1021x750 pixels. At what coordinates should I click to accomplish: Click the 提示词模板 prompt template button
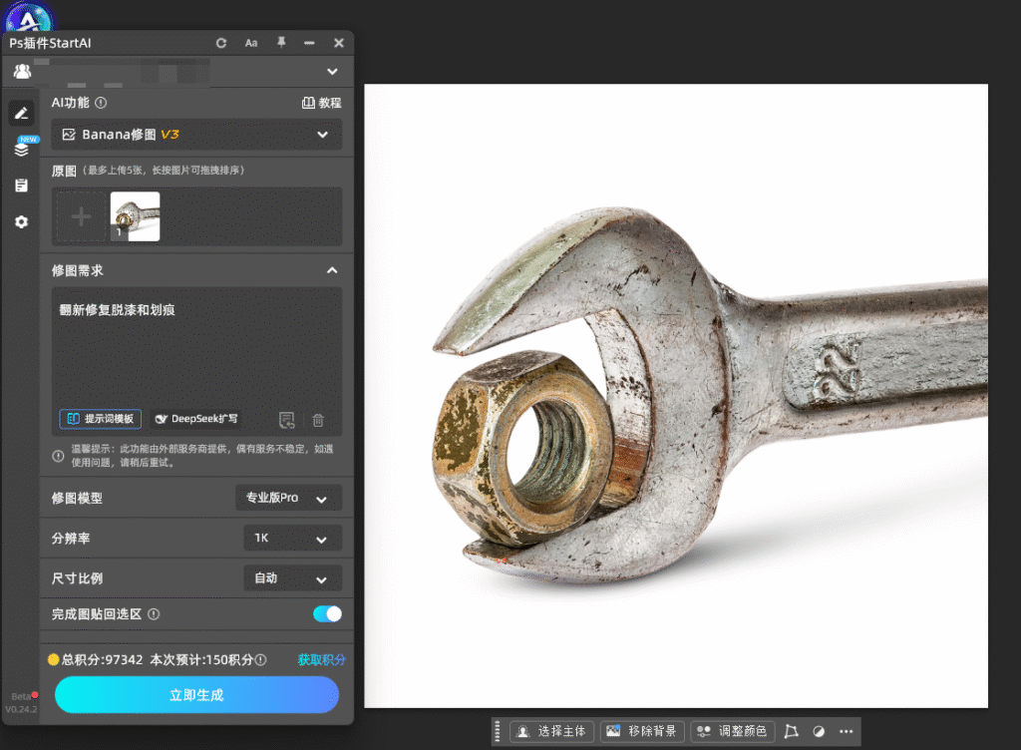[101, 419]
